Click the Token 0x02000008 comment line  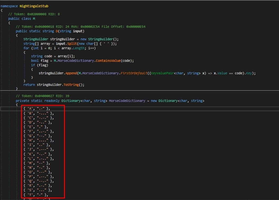click(34, 14)
